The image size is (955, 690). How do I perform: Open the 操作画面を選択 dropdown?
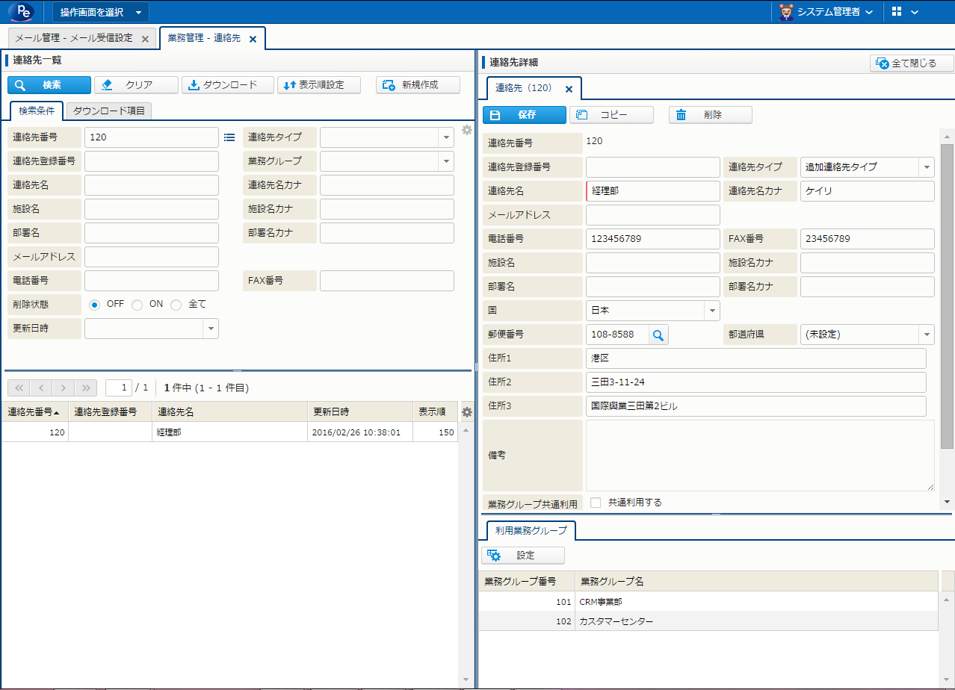[x=101, y=12]
